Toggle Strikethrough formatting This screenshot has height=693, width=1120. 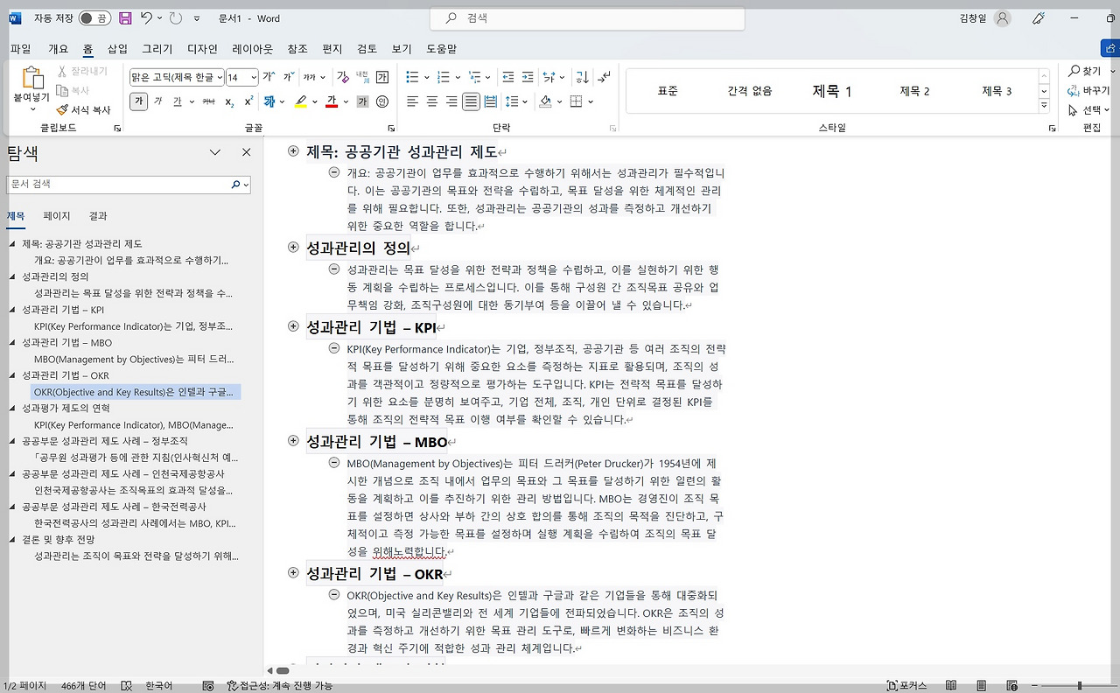209,101
